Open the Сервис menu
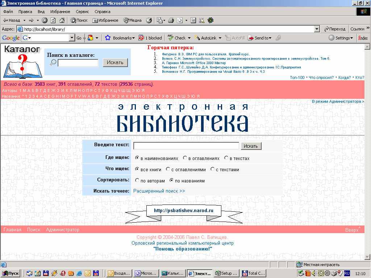 pyautogui.click(x=82, y=12)
